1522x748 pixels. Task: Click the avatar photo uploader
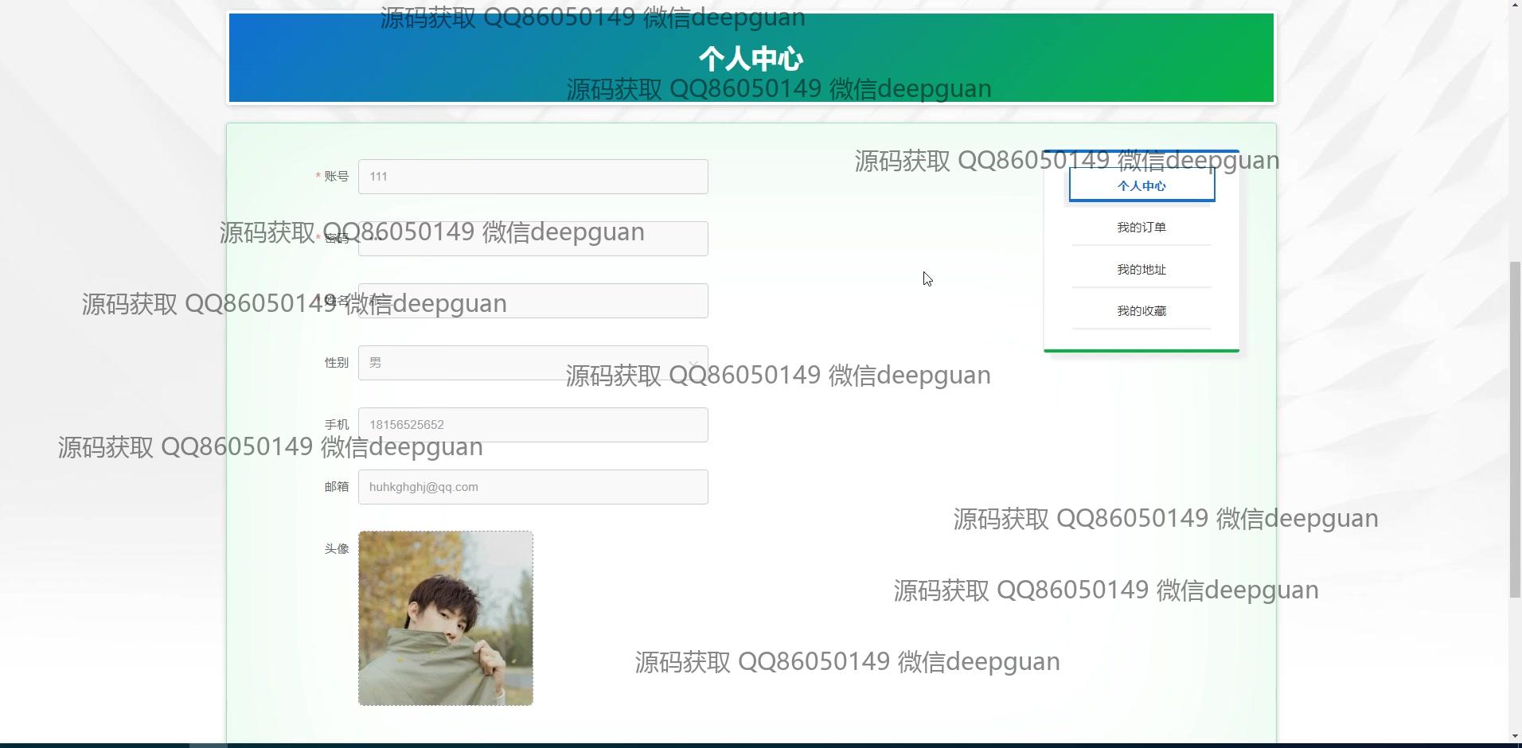click(446, 618)
